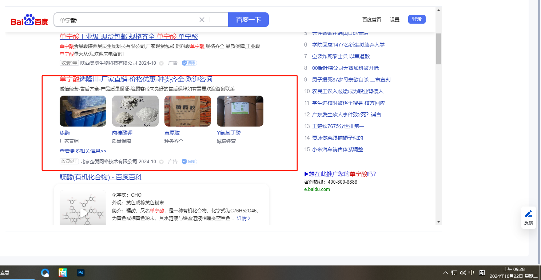Clear the search box with the X icon
Viewport: 541px width, 280px height.
click(202, 20)
